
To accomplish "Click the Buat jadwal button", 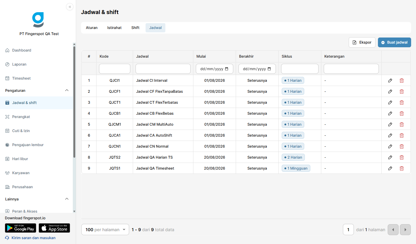I will pyautogui.click(x=394, y=42).
